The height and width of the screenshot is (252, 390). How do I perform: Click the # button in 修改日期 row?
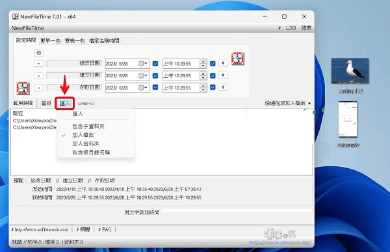pyautogui.click(x=223, y=63)
